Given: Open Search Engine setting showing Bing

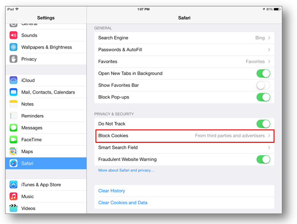Looking at the screenshot, I should pyautogui.click(x=184, y=38).
